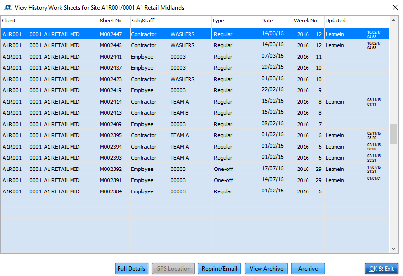The height and width of the screenshot is (276, 403).
Task: Click Letmein in the M002414 row
Action: point(334,102)
